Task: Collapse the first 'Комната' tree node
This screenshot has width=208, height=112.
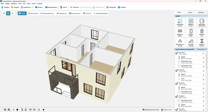Action: 176,53
